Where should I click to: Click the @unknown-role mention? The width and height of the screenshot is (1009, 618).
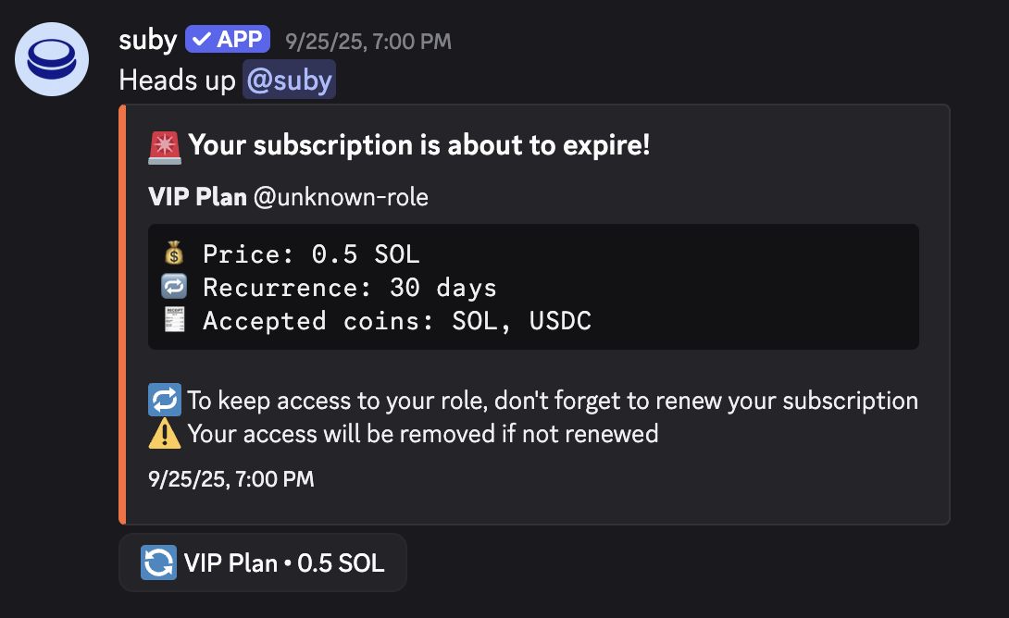tap(341, 197)
